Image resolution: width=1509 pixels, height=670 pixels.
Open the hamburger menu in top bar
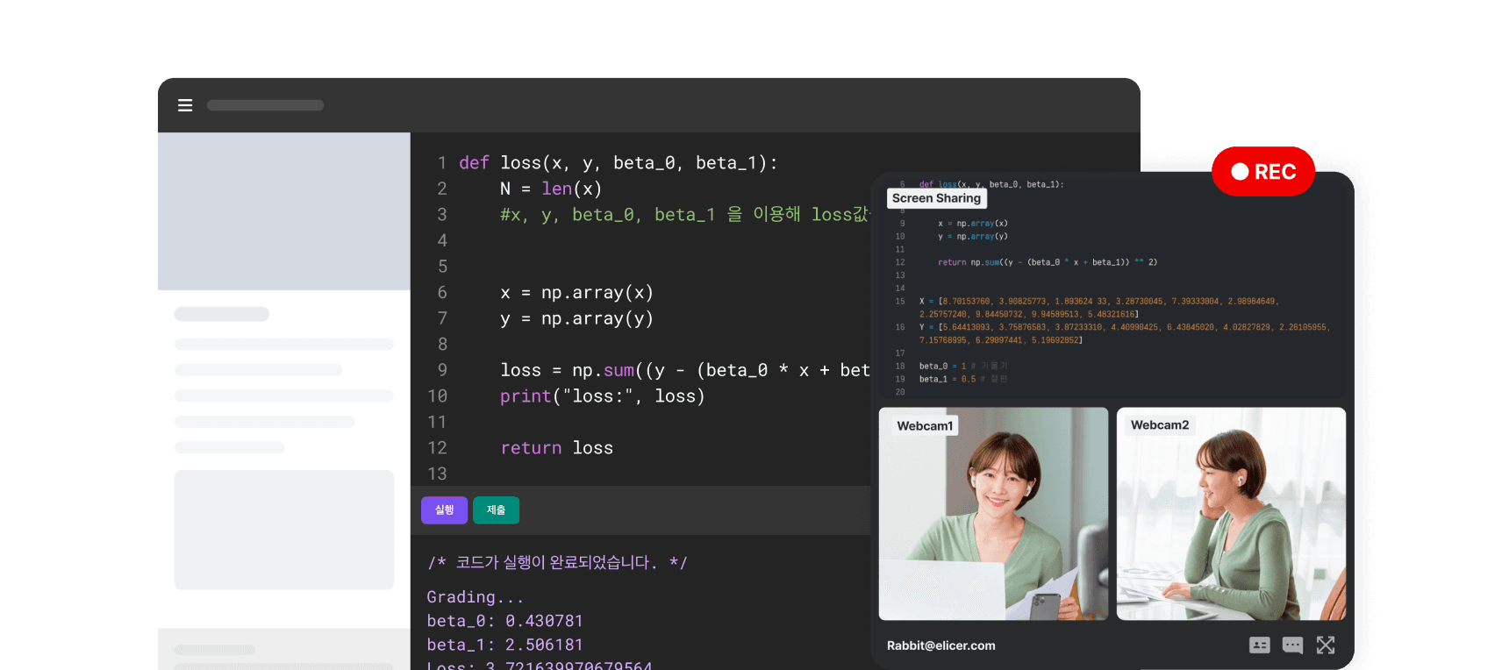point(185,105)
